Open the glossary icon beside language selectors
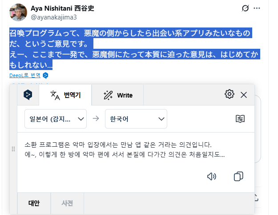This screenshot has width=278, height=215. pos(240,119)
